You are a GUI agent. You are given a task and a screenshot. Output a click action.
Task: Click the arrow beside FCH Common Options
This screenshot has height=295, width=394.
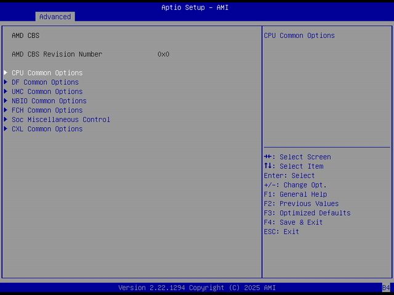pos(6,110)
